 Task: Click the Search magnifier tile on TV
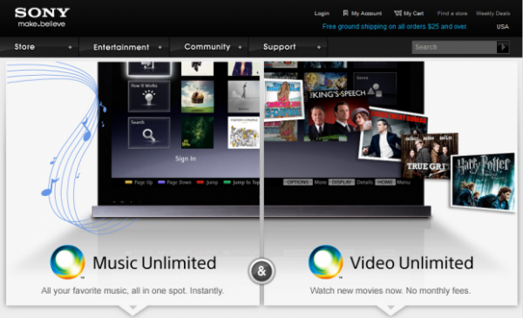149,132
